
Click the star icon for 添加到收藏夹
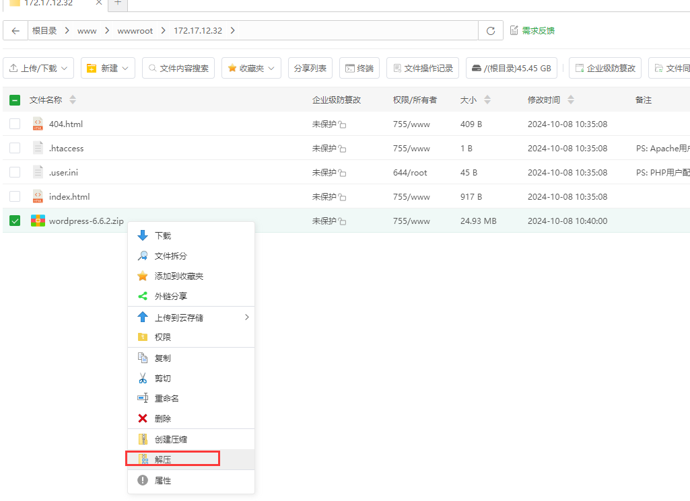tap(143, 276)
